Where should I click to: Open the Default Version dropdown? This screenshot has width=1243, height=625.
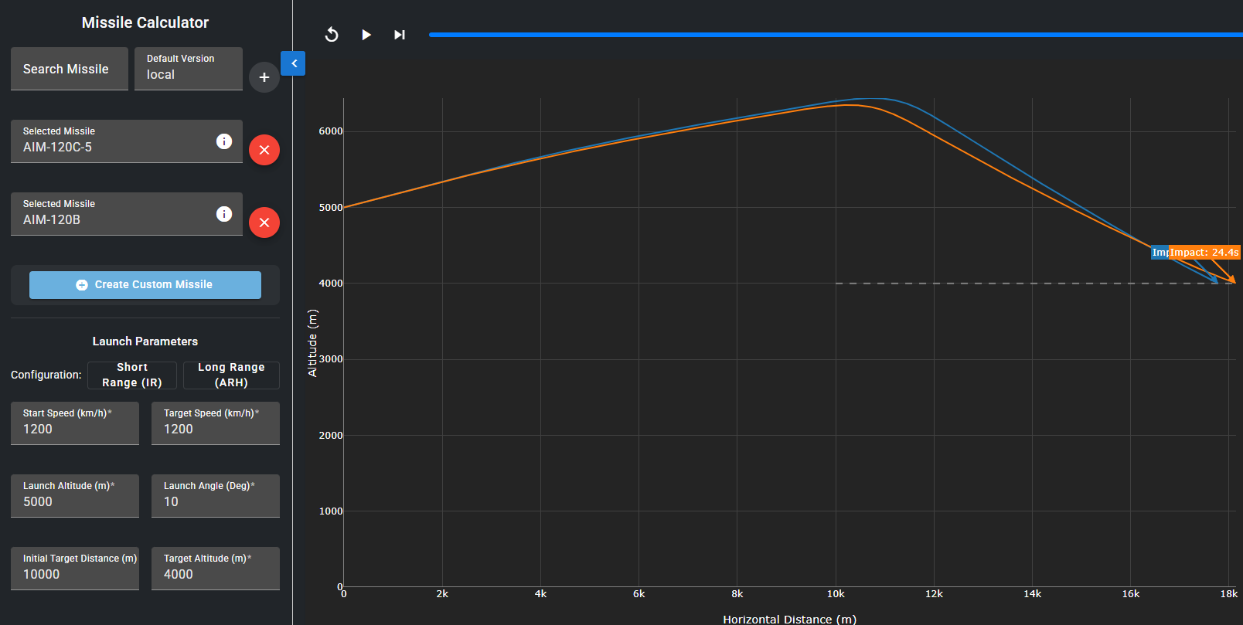[188, 69]
